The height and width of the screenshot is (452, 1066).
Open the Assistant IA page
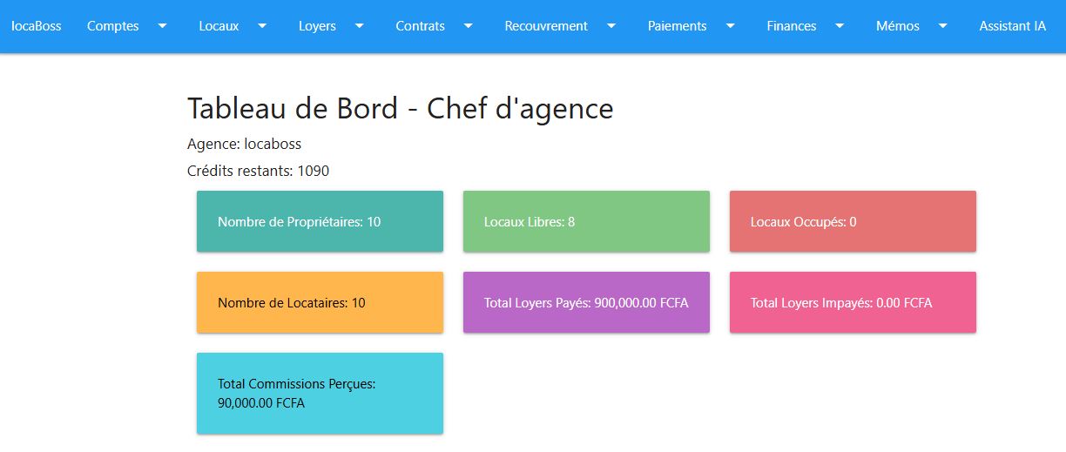tap(1012, 26)
